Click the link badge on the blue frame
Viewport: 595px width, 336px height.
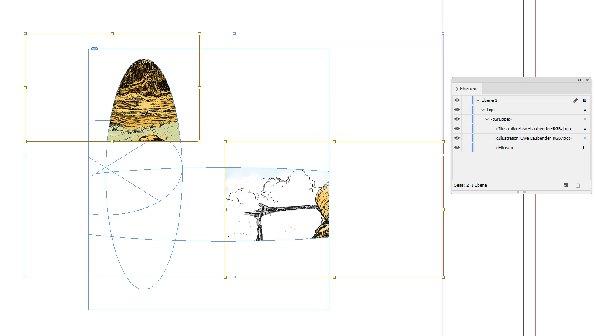pos(94,49)
